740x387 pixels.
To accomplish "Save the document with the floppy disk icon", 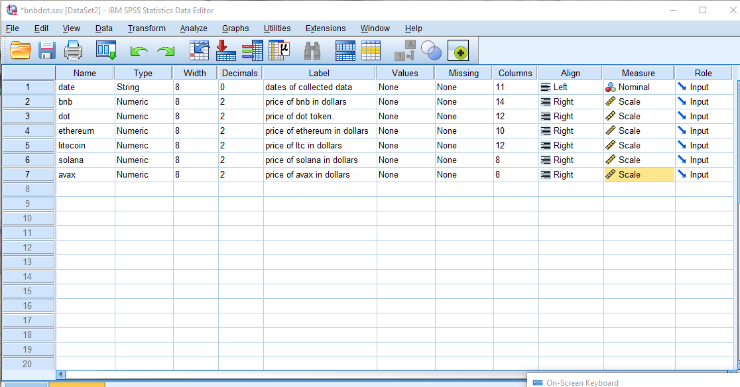I will point(46,50).
